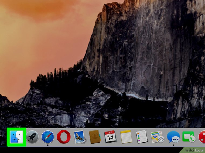Click the wikiHow watermark logo
This screenshot has width=205, height=153.
(194, 150)
